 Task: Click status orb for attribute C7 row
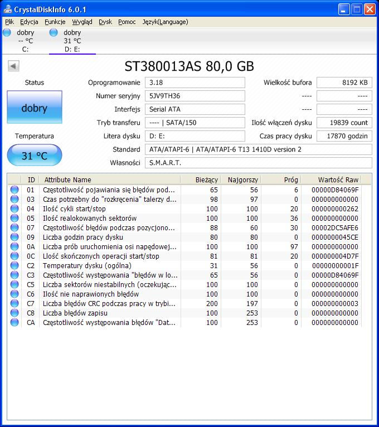pyautogui.click(x=14, y=304)
